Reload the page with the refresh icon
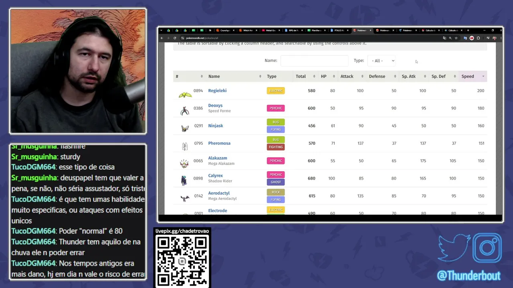This screenshot has height=288, width=513. 175,38
